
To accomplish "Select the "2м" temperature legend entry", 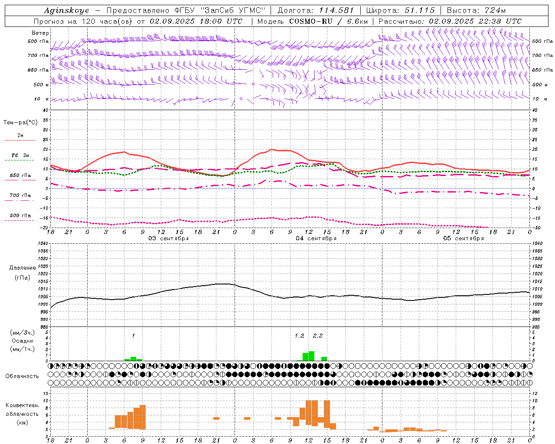I will pyautogui.click(x=20, y=136).
